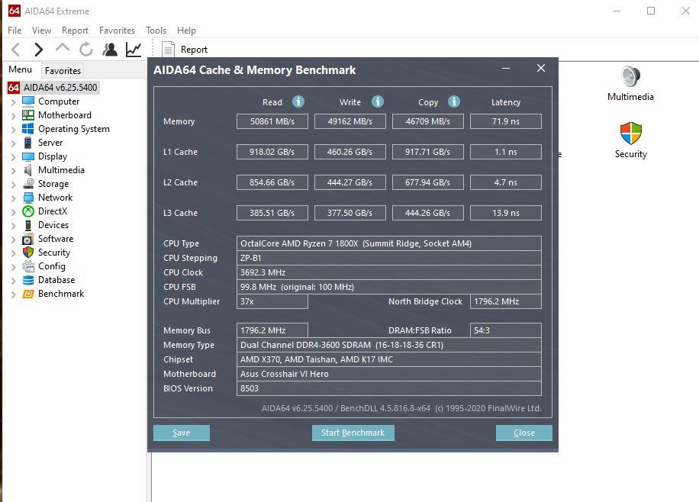Click the CPU Type field OctalCore AMD Ryzen 7 1800X

coord(388,243)
